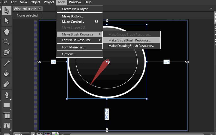Open Options... from Tools menu
216x135 pixels.
(80, 54)
